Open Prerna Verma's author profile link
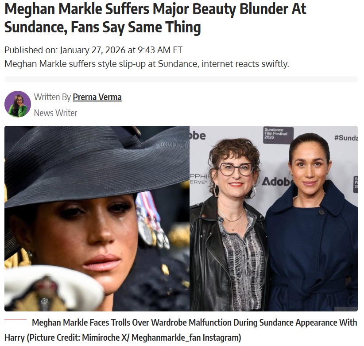This screenshot has height=346, width=364. pos(97,97)
